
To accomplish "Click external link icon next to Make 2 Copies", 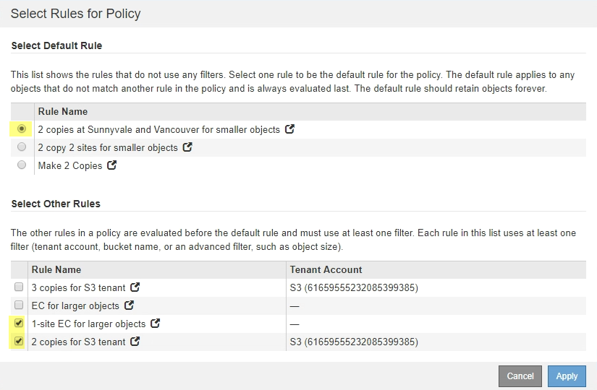I will [112, 165].
